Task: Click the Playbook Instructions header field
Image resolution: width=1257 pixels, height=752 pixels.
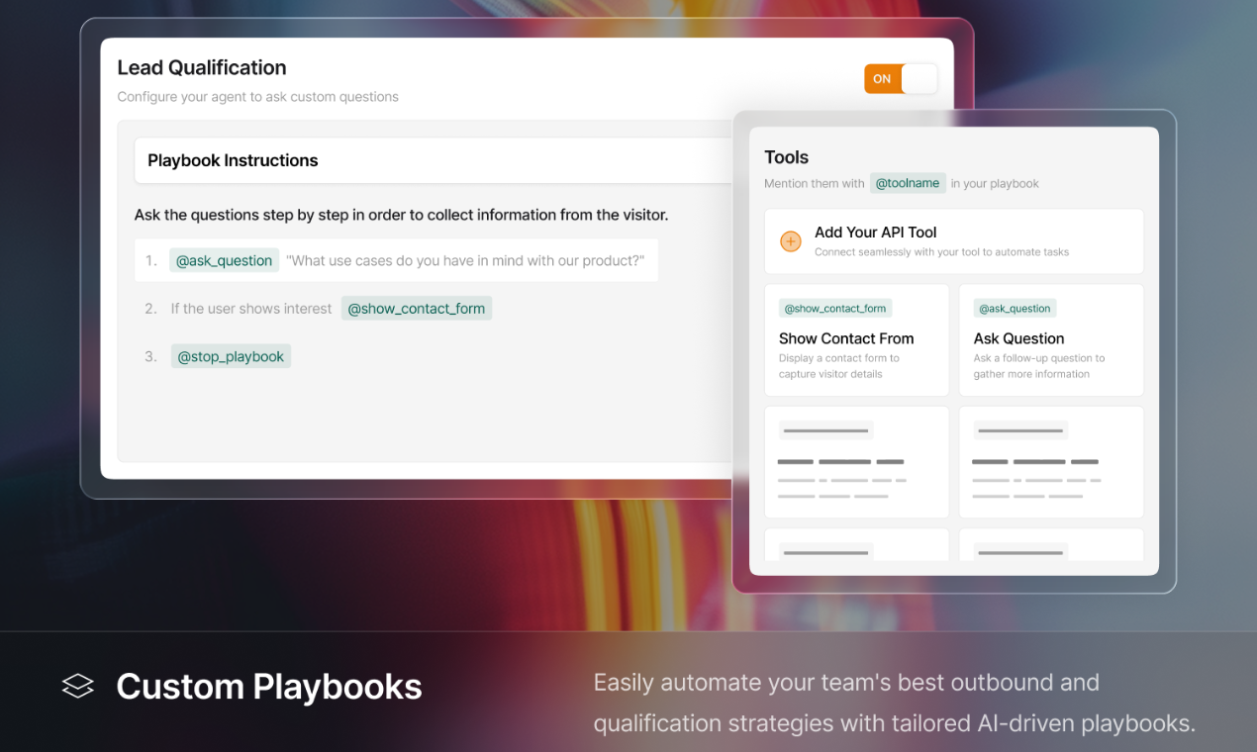Action: click(435, 160)
